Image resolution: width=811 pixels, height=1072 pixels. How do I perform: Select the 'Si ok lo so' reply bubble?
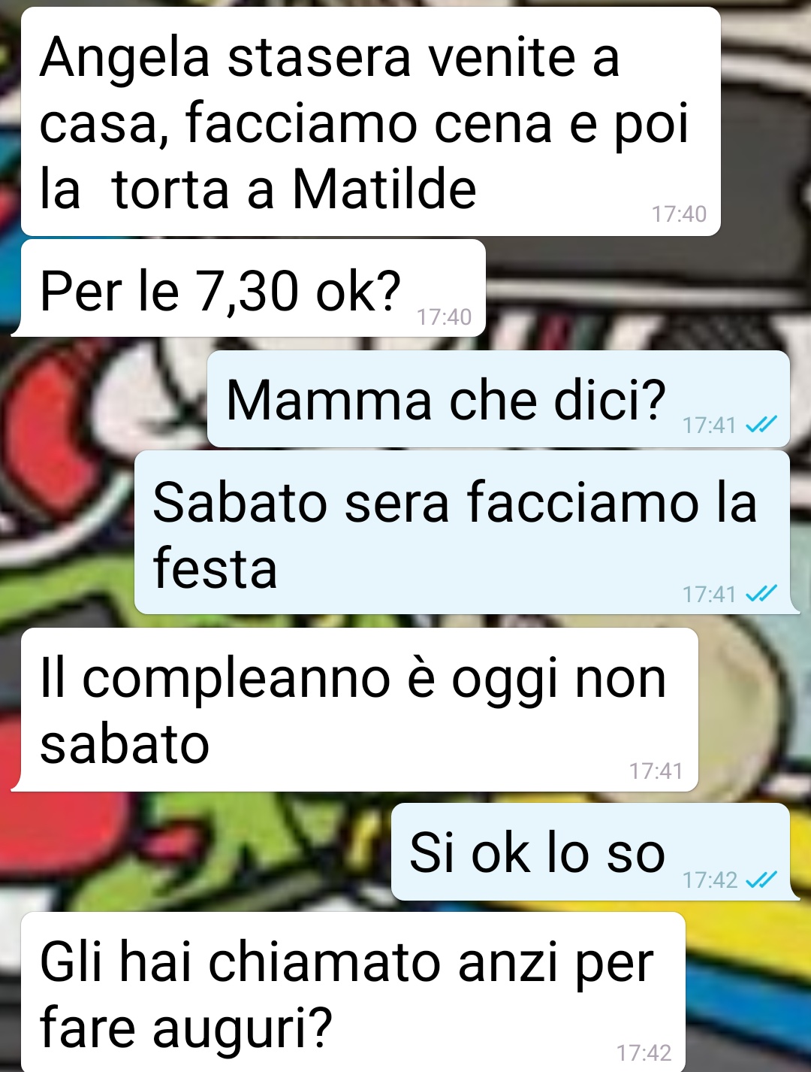click(x=591, y=852)
